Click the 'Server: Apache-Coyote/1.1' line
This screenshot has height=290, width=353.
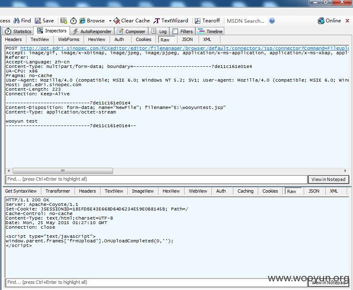coord(42,205)
